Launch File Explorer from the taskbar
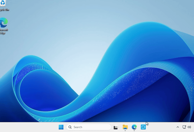 click(125, 127)
